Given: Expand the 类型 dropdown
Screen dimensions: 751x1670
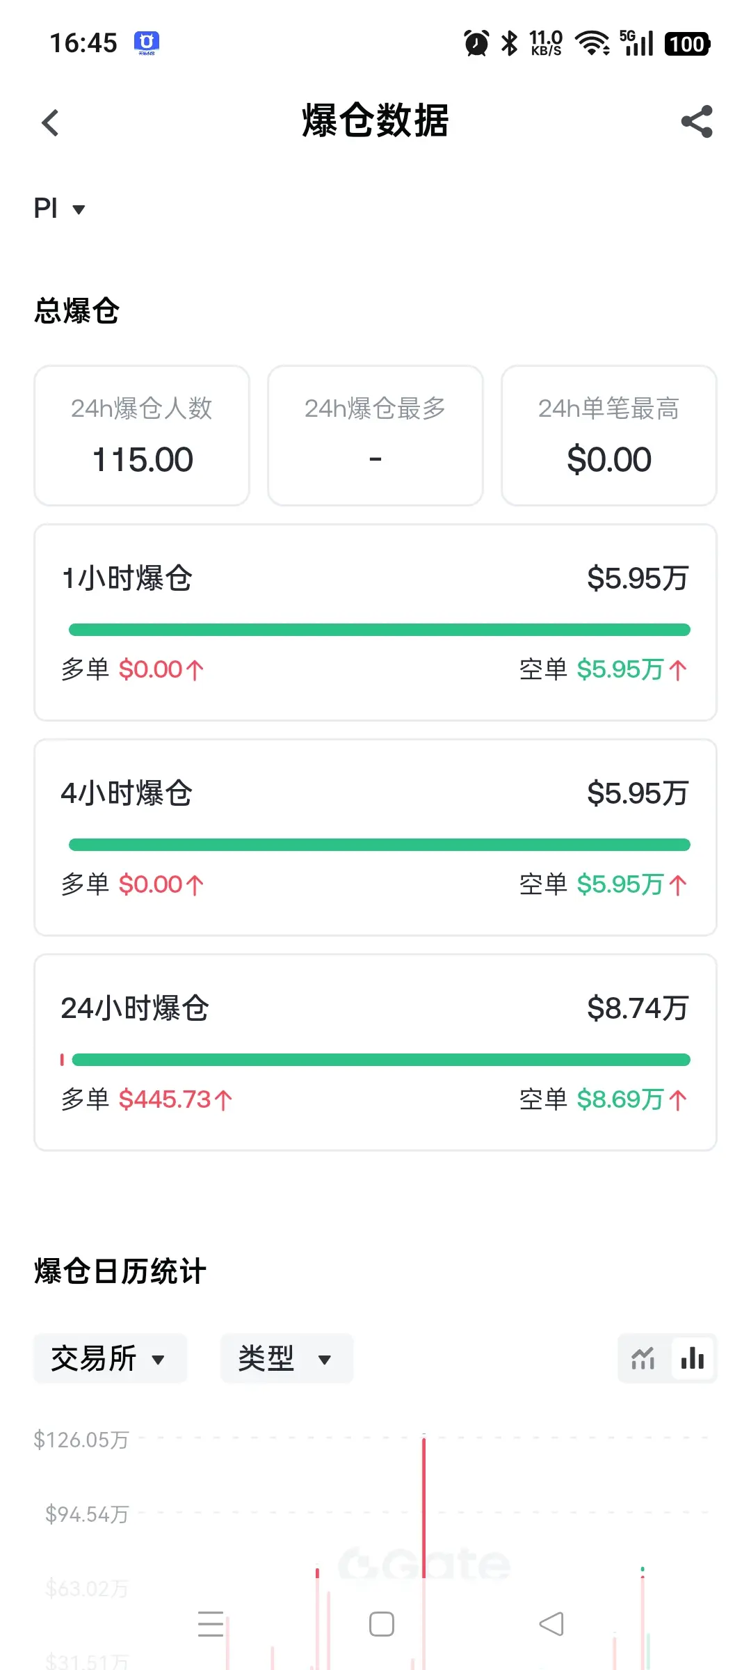Looking at the screenshot, I should click(x=286, y=1358).
